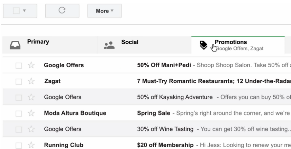Tick the checkbox for the Zagat email
The image size is (291, 149).
19,81
